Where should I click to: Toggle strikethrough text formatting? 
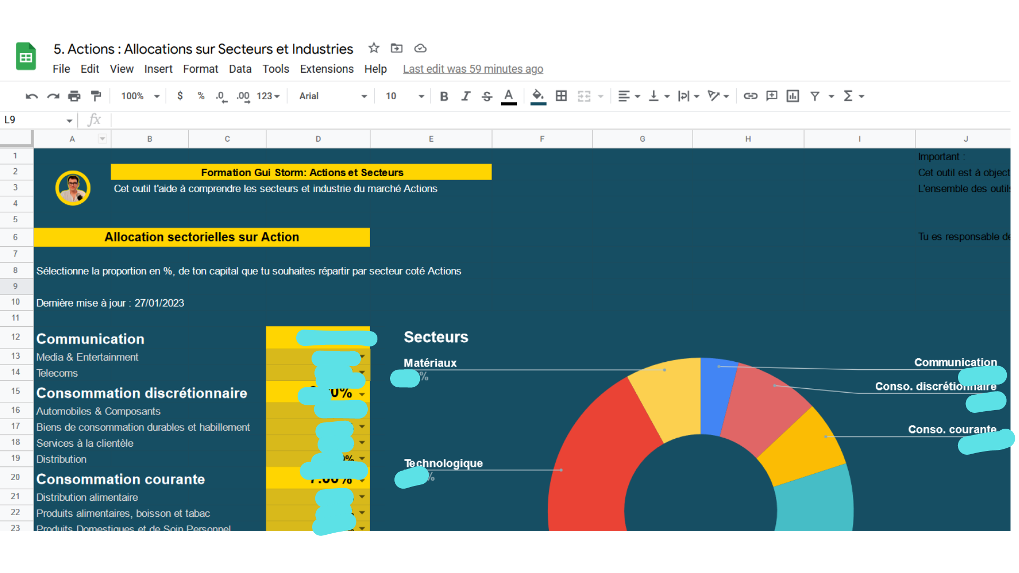click(x=487, y=96)
